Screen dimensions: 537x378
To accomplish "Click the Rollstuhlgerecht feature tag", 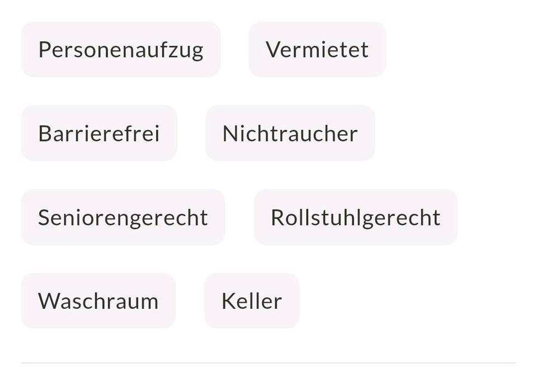I will pos(355,218).
